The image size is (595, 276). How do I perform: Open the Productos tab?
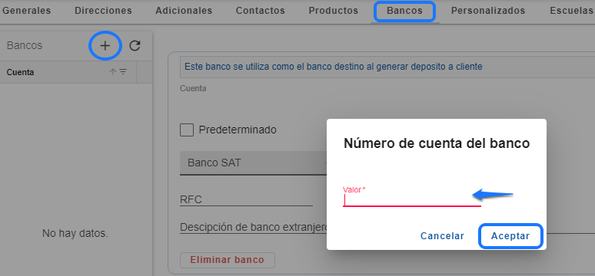click(333, 11)
